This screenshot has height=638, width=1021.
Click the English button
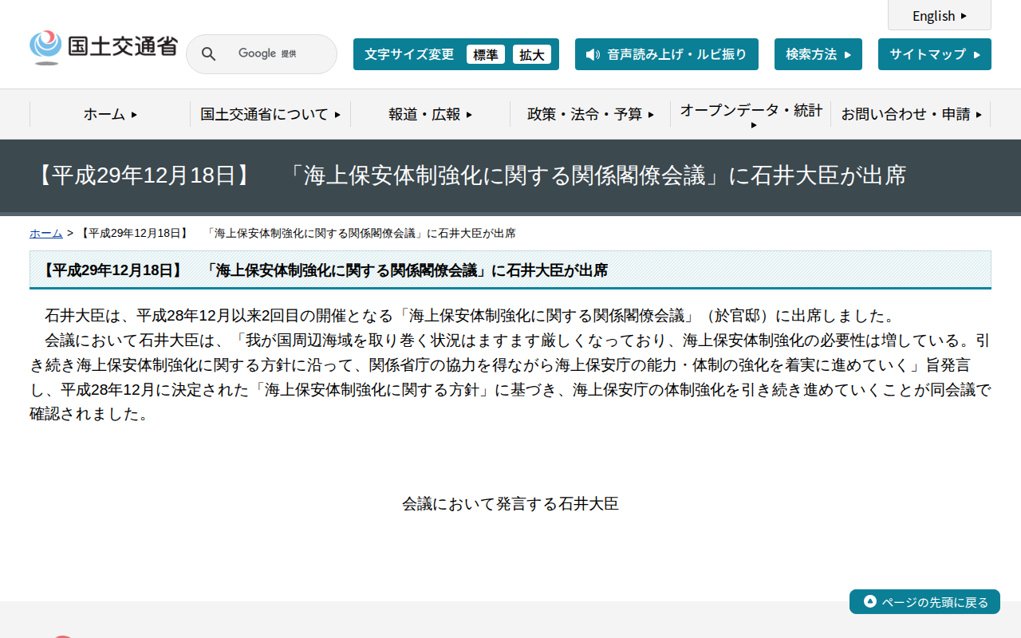pyautogui.click(x=939, y=15)
